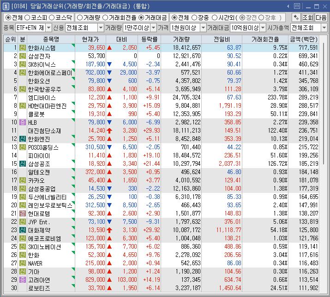The image size is (330, 297).
Task: Click the 경 badge icon for 현대로템
Action: coord(23,213)
